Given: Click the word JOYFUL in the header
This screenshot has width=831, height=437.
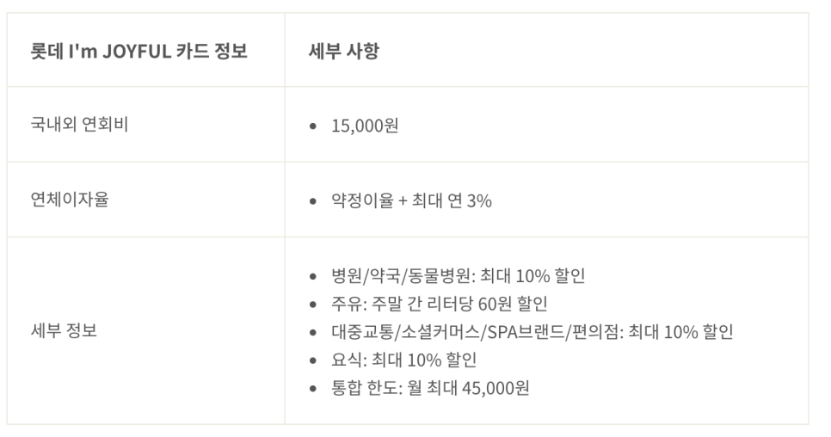Looking at the screenshot, I should click(136, 52).
